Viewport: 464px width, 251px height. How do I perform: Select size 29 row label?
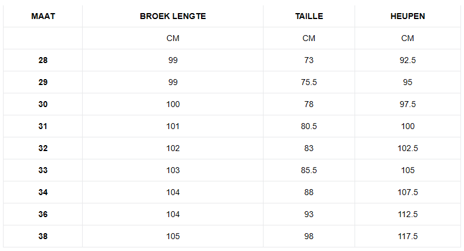[x=43, y=82]
